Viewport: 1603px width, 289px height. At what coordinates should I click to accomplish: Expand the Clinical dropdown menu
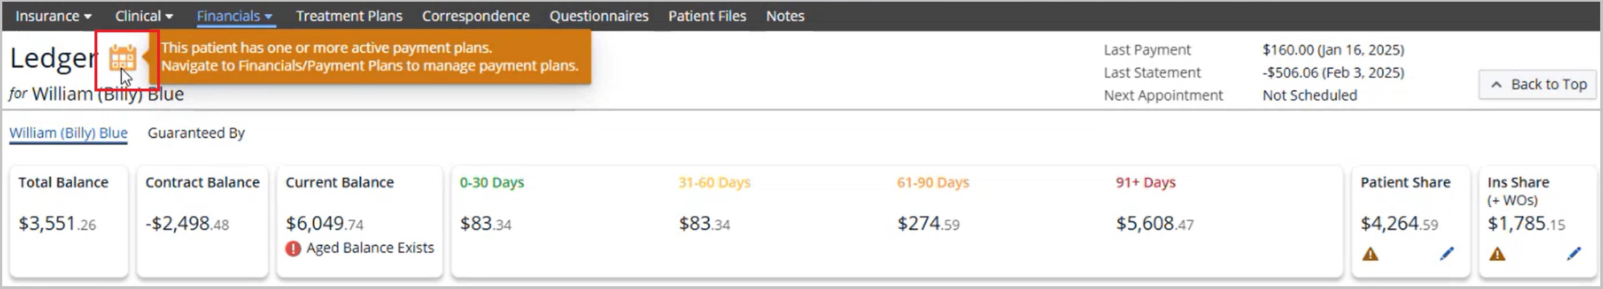(x=144, y=16)
